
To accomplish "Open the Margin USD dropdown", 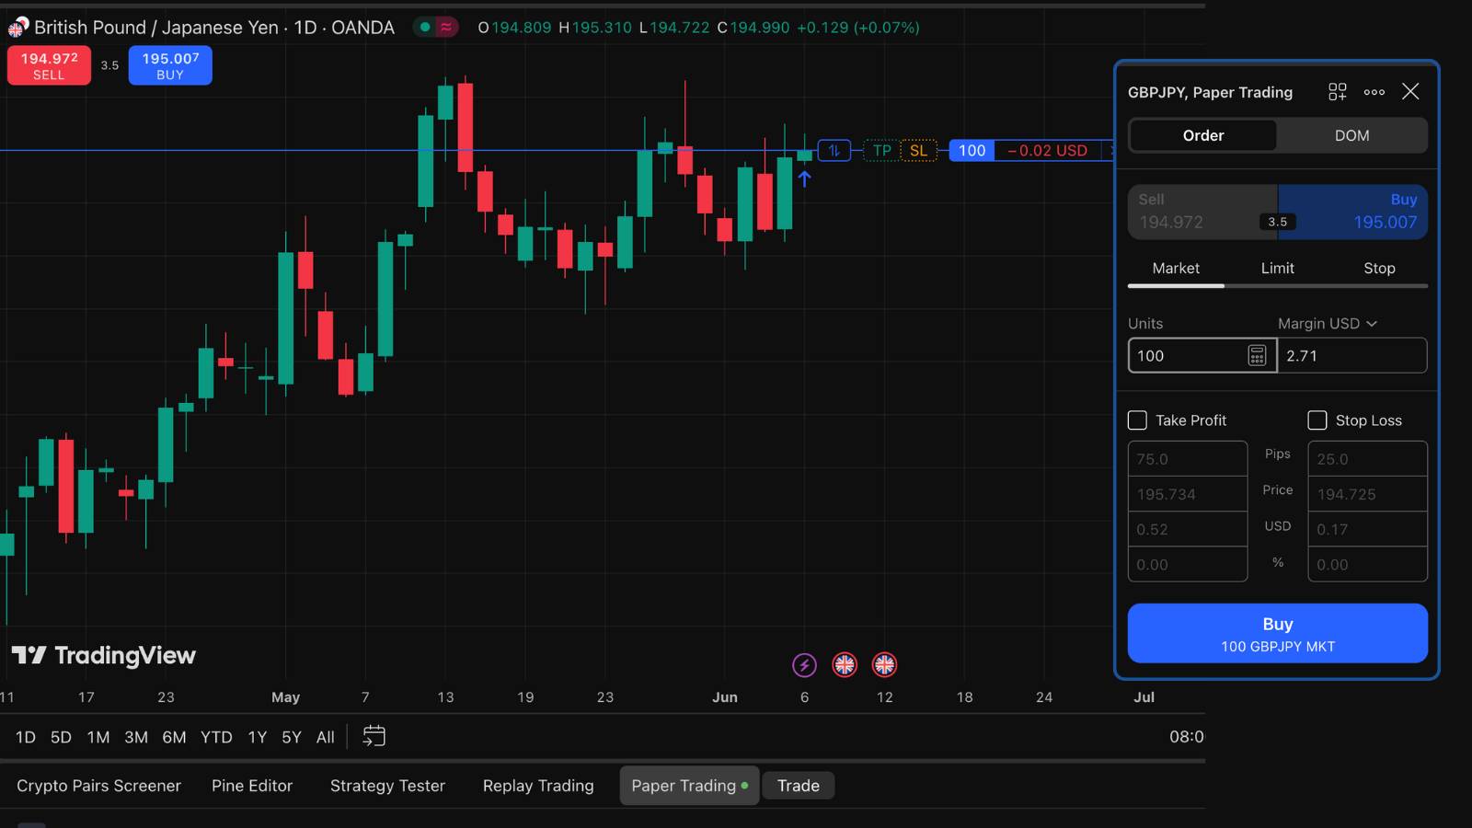I will pyautogui.click(x=1326, y=323).
